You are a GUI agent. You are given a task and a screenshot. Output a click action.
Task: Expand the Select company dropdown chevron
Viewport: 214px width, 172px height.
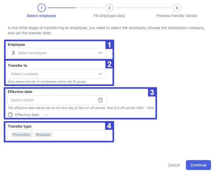[x=100, y=74]
